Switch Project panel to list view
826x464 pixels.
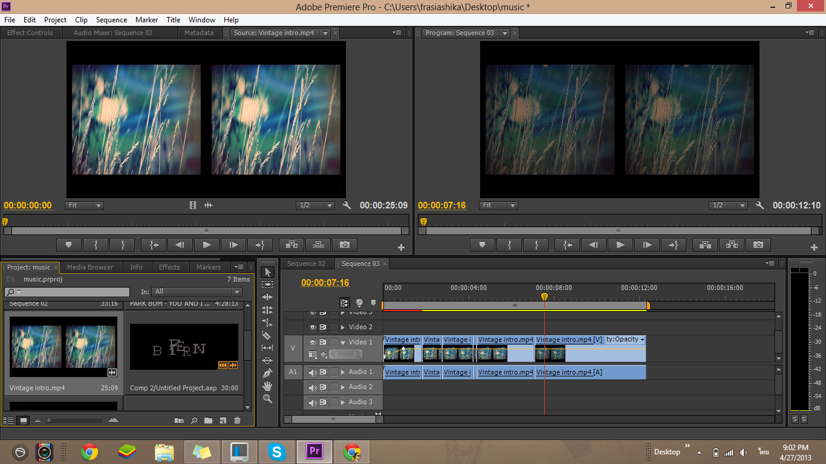point(8,420)
